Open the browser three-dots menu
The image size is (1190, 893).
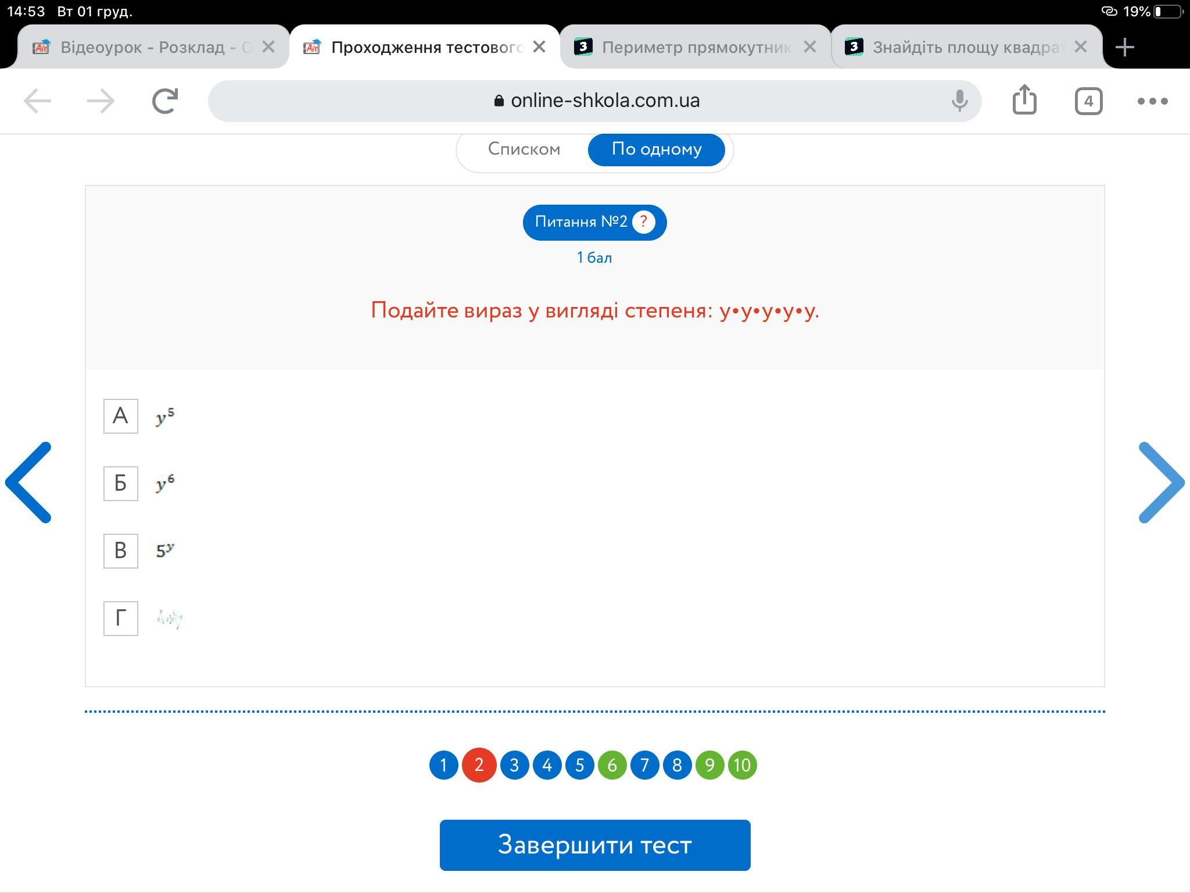tap(1152, 101)
